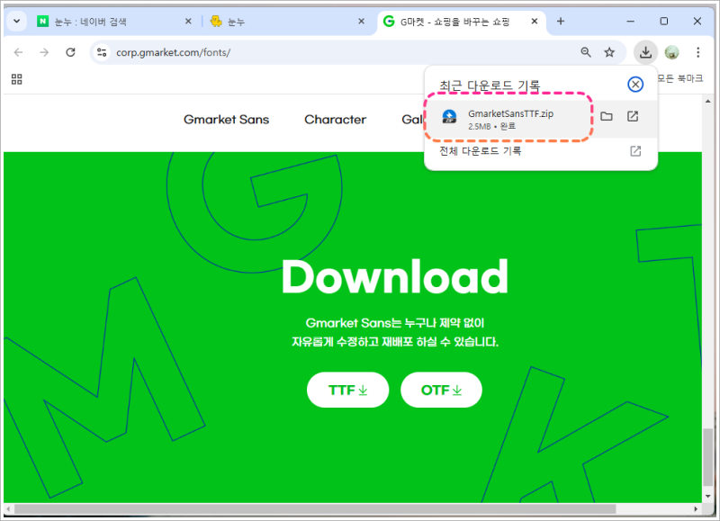Close the recent downloads popup

coord(635,83)
